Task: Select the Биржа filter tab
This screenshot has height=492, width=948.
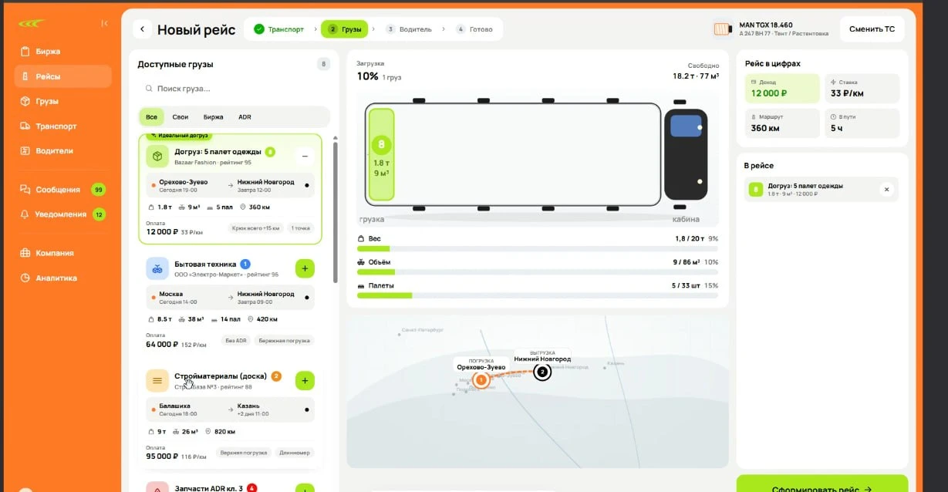Action: [x=214, y=117]
